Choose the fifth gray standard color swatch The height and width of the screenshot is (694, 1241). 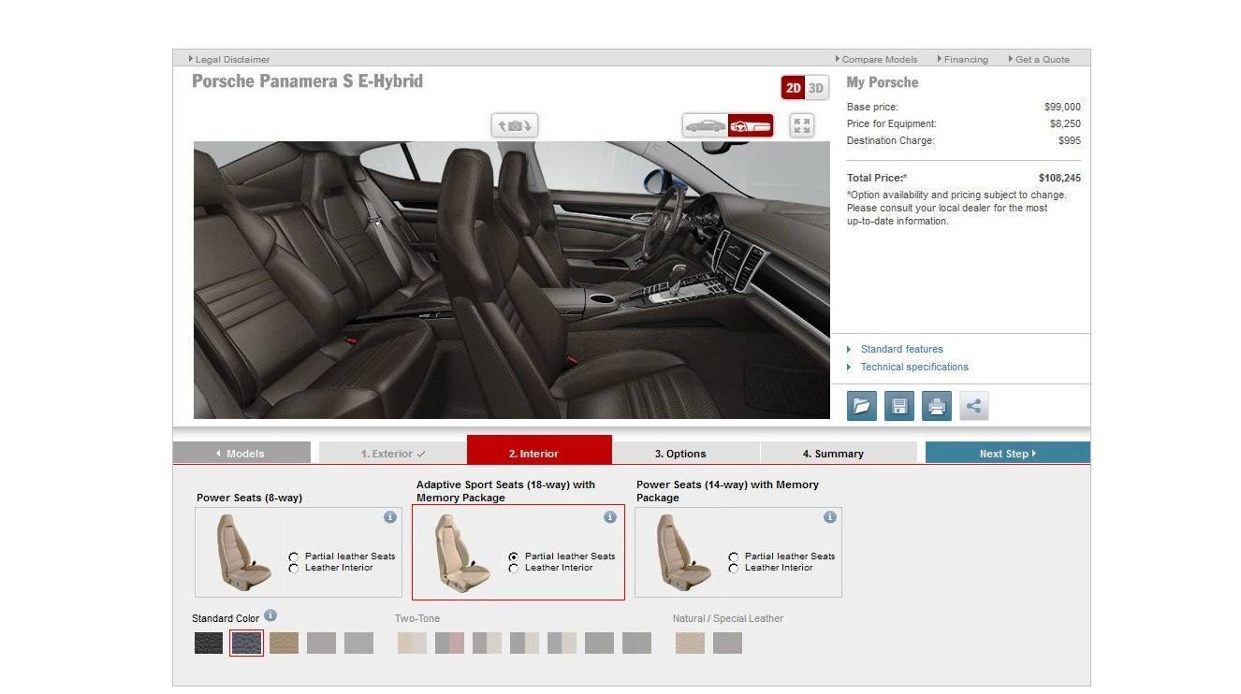point(358,643)
